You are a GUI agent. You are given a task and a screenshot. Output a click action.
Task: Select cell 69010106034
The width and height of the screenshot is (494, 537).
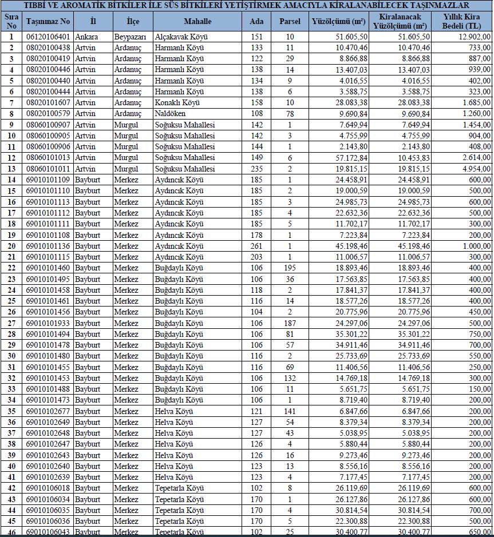pyautogui.click(x=48, y=499)
